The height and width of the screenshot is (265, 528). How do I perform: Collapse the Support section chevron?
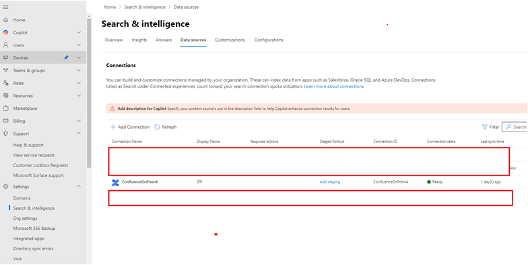79,134
